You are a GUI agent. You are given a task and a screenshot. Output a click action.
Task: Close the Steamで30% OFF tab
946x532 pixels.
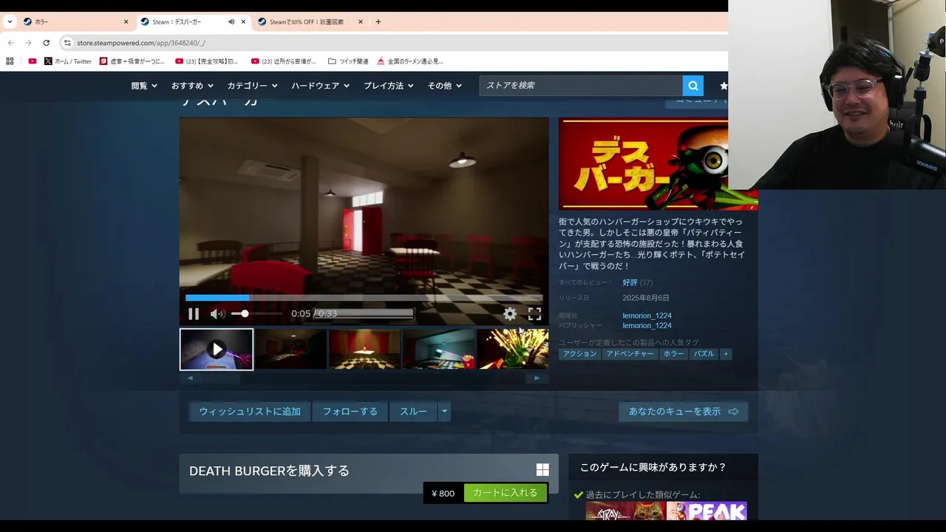(x=361, y=22)
